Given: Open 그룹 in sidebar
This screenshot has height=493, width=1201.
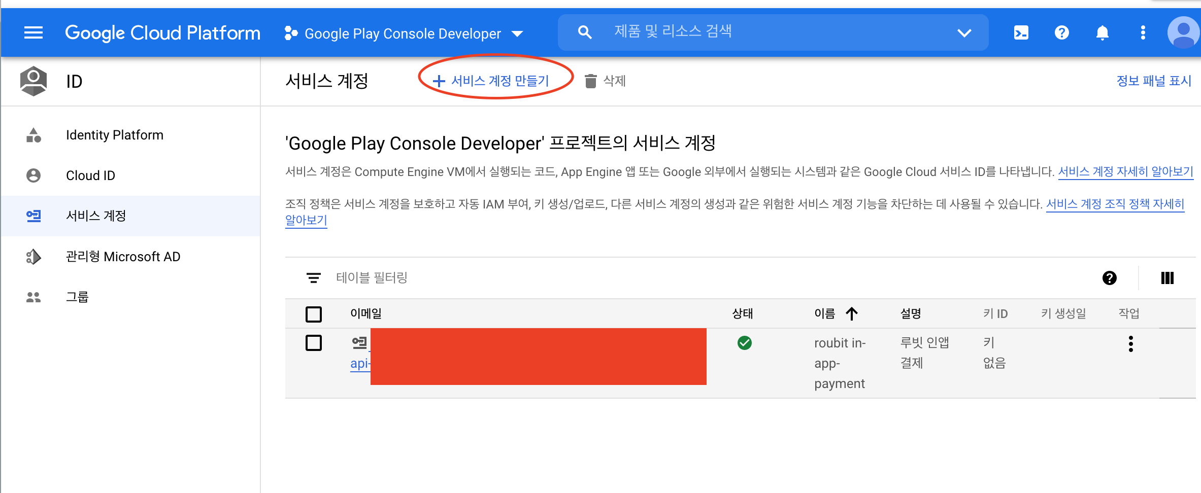Looking at the screenshot, I should pyautogui.click(x=130, y=297).
